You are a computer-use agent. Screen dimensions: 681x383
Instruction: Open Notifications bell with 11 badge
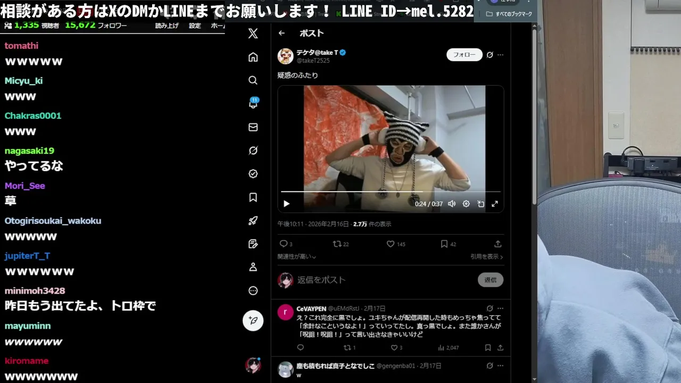click(253, 103)
